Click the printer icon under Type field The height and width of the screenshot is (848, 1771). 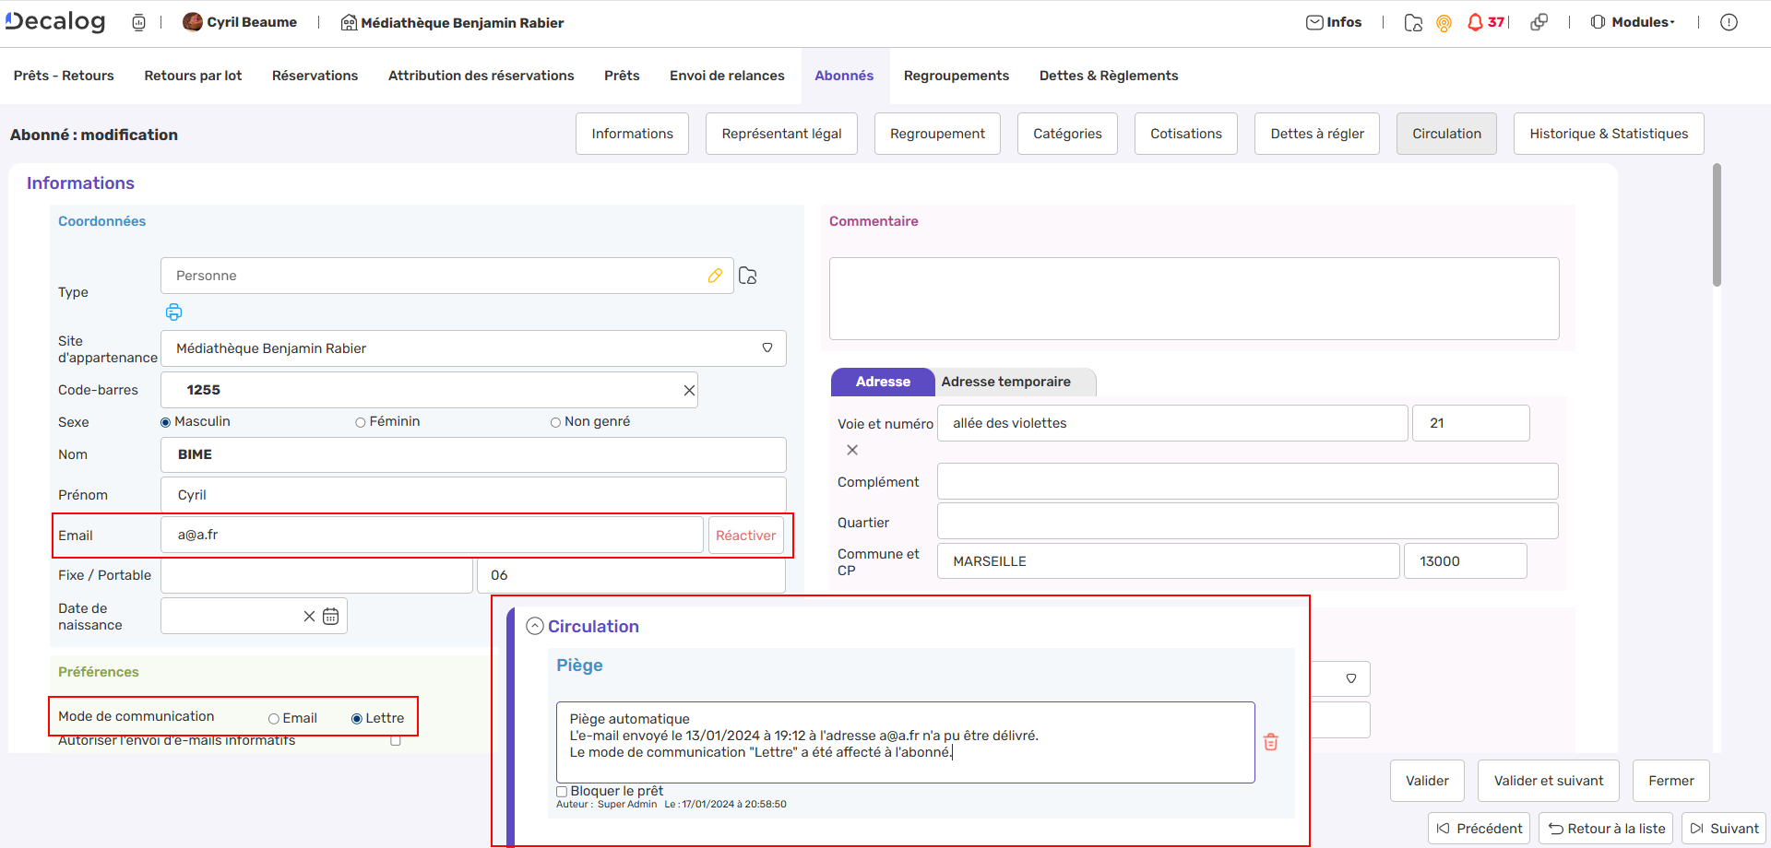173,312
